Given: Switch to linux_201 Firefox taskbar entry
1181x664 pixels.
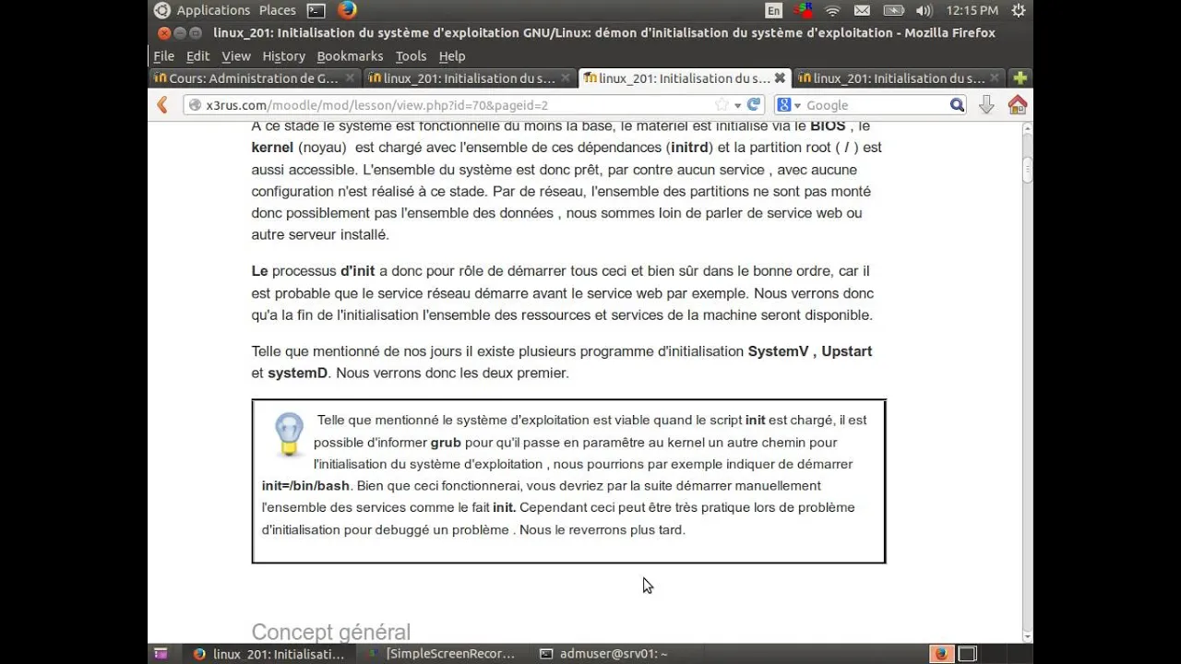Looking at the screenshot, I should 269,654.
